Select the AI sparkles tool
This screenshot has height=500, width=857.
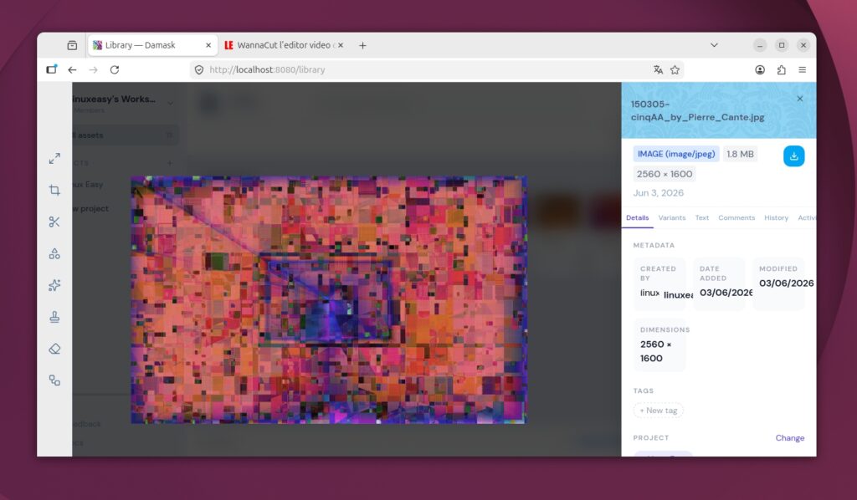point(54,285)
